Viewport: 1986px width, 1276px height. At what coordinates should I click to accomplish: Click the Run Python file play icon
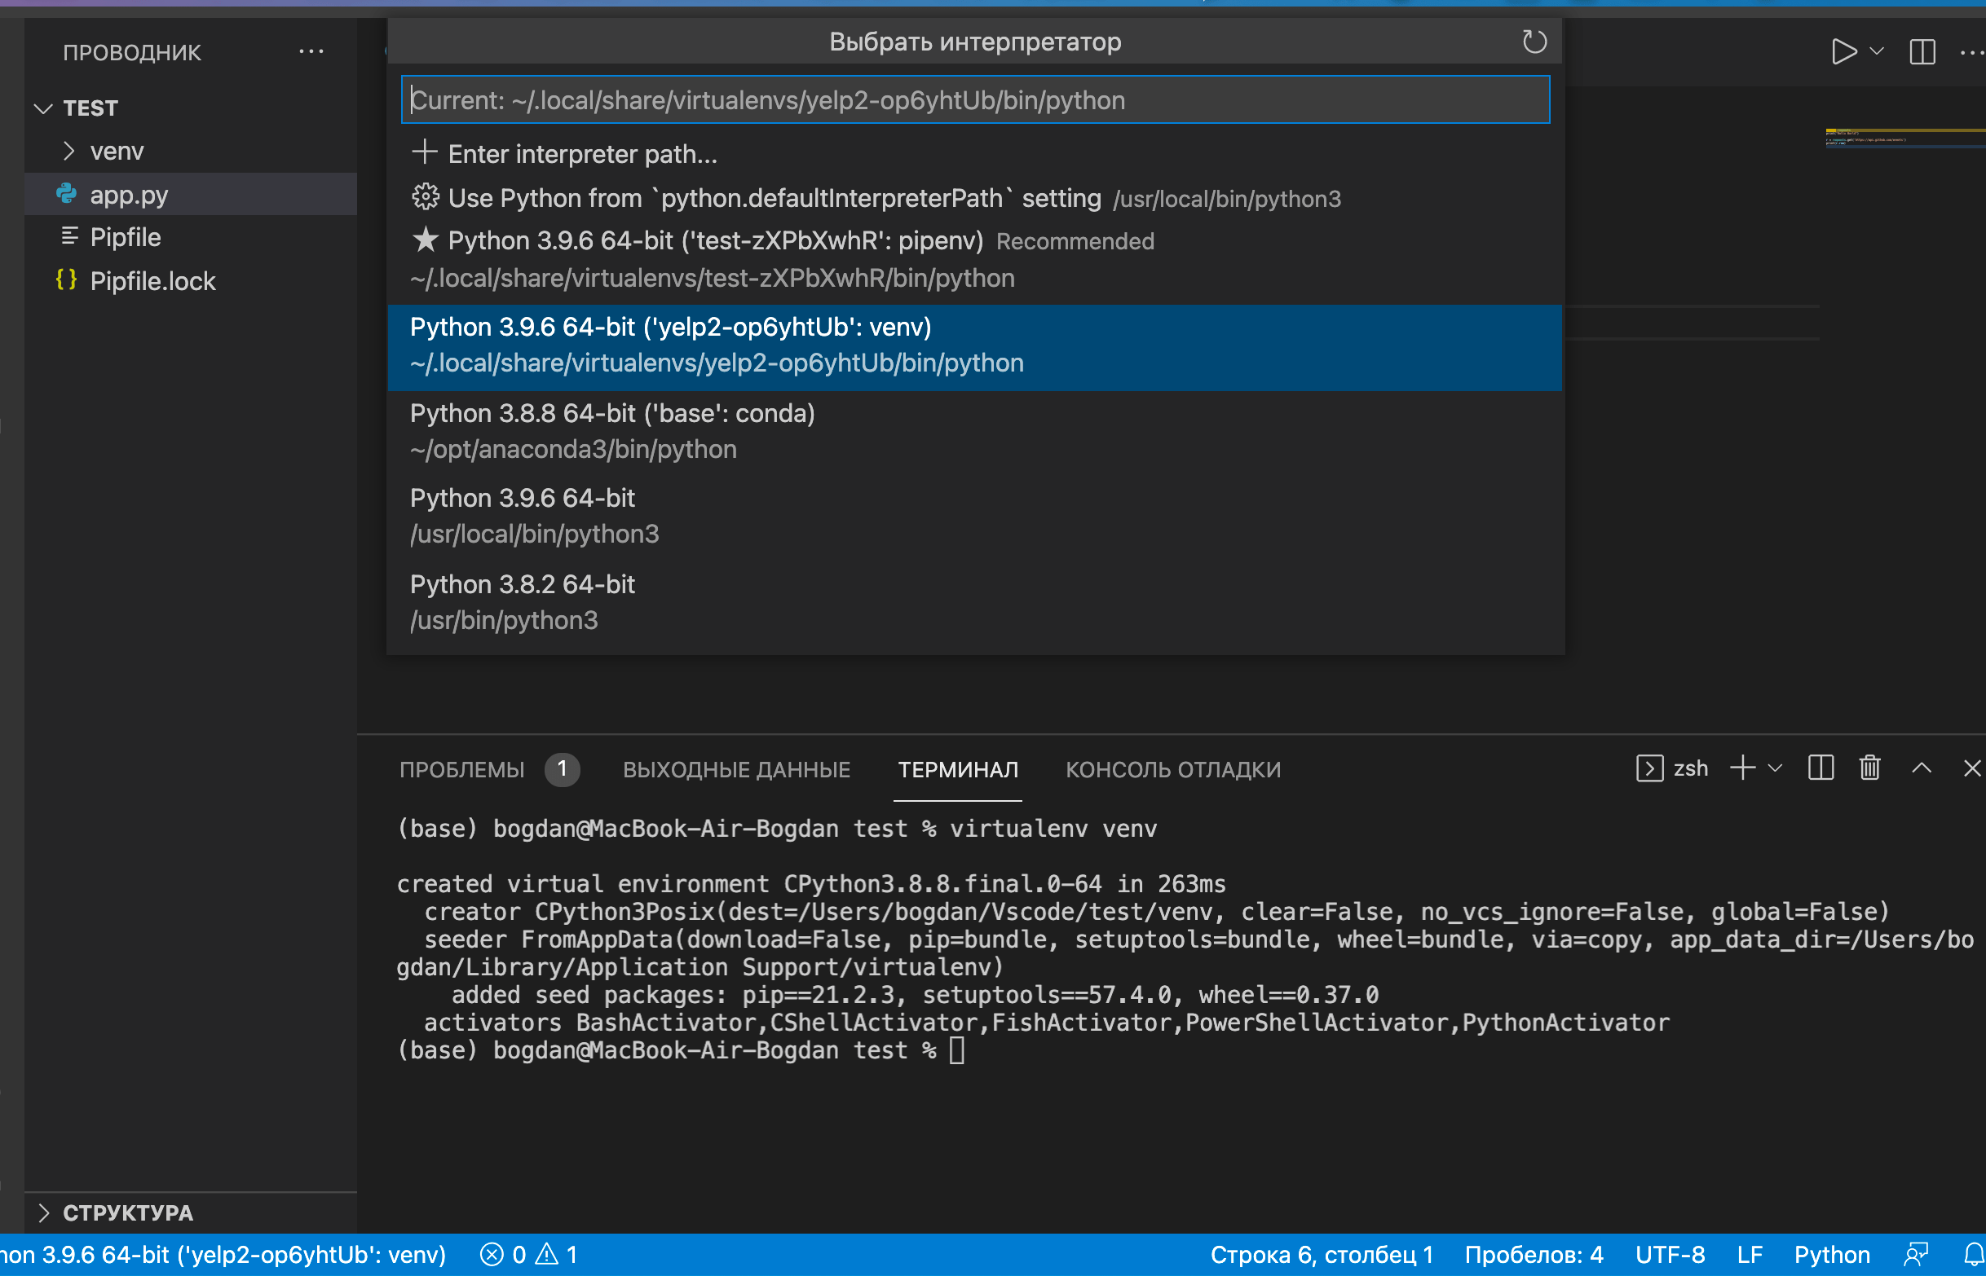tap(1843, 51)
